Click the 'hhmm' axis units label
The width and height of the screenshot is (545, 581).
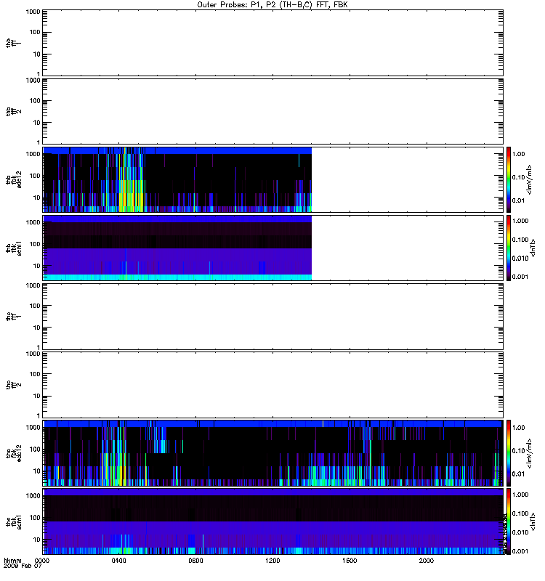pyautogui.click(x=12, y=561)
